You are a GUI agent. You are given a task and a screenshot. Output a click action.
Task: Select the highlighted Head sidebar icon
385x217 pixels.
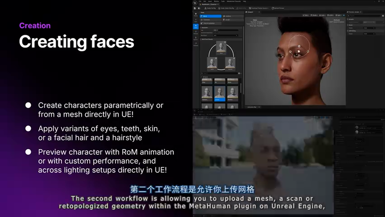196,27
